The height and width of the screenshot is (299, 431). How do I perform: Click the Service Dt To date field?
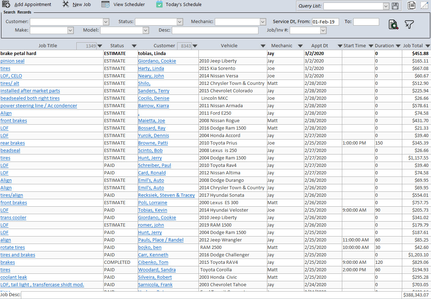pyautogui.click(x=366, y=22)
